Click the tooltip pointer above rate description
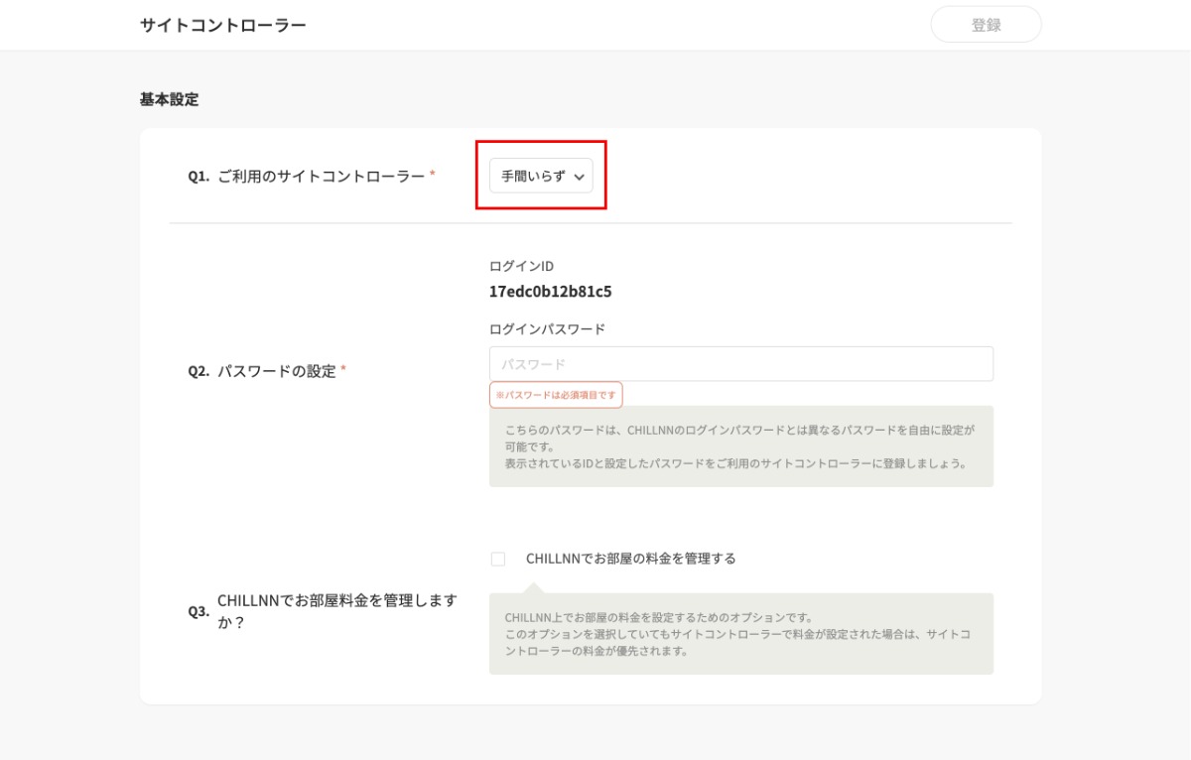 pyautogui.click(x=533, y=587)
